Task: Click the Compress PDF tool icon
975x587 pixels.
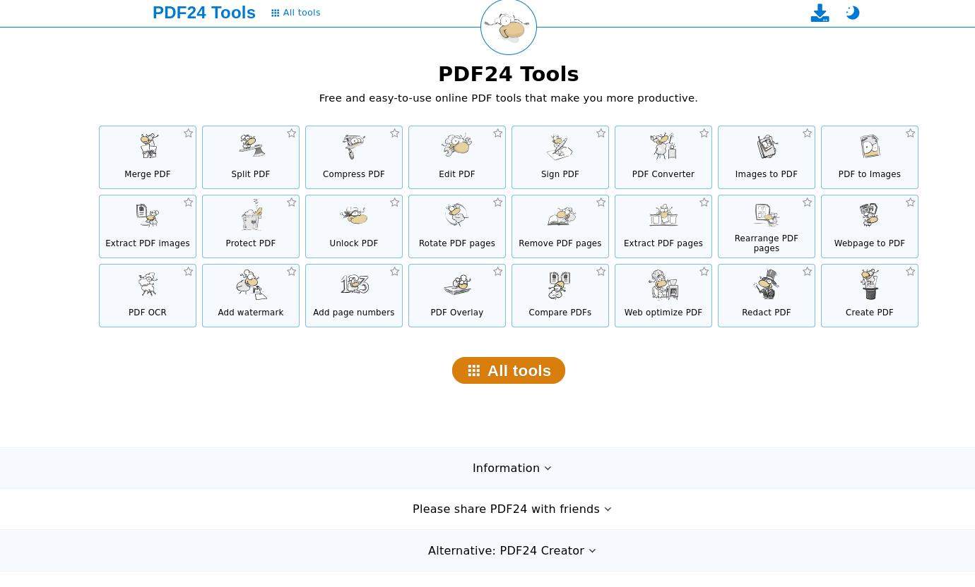Action: pos(354,146)
